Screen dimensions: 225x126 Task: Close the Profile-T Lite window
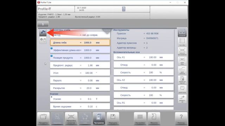point(185,2)
